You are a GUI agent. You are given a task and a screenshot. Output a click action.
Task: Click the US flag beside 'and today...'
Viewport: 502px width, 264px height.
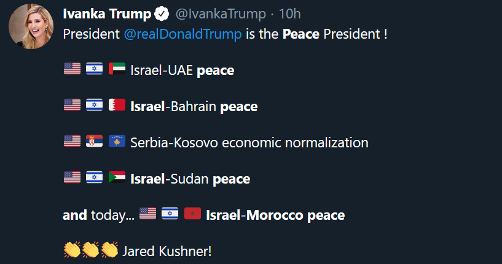click(x=147, y=214)
